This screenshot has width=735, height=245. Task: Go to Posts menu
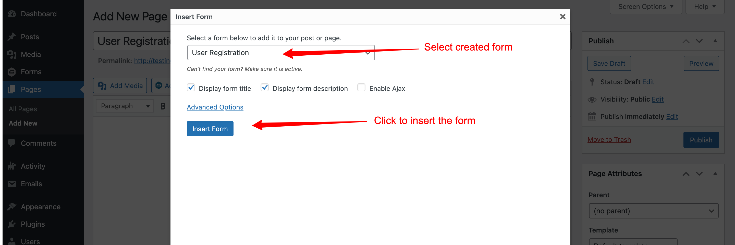(30, 37)
